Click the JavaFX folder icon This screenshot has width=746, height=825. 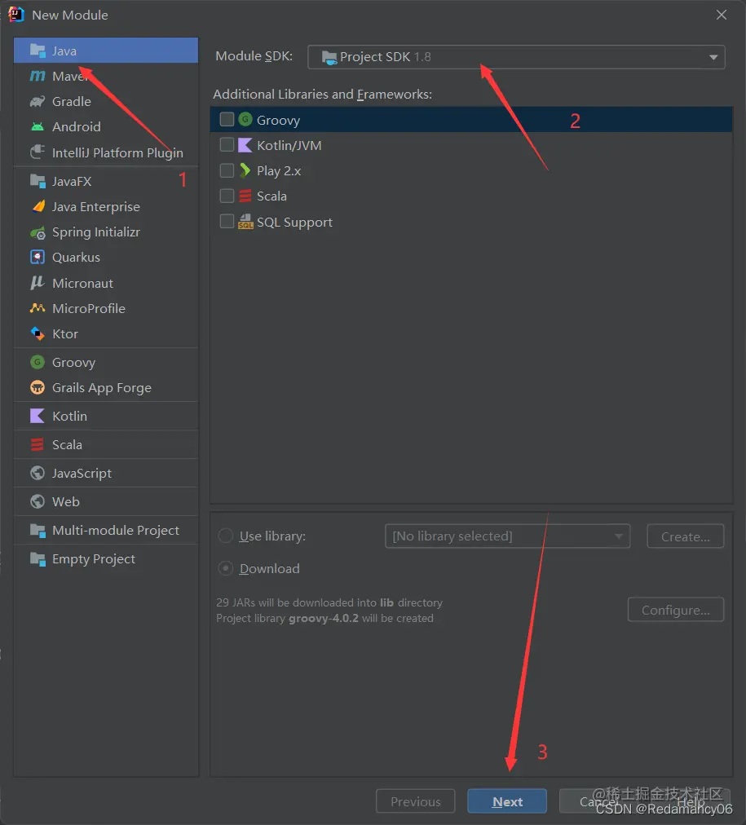pyautogui.click(x=38, y=181)
